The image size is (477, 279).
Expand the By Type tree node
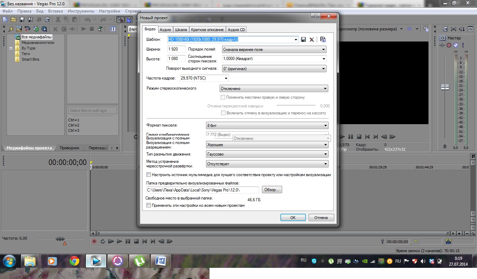point(11,48)
